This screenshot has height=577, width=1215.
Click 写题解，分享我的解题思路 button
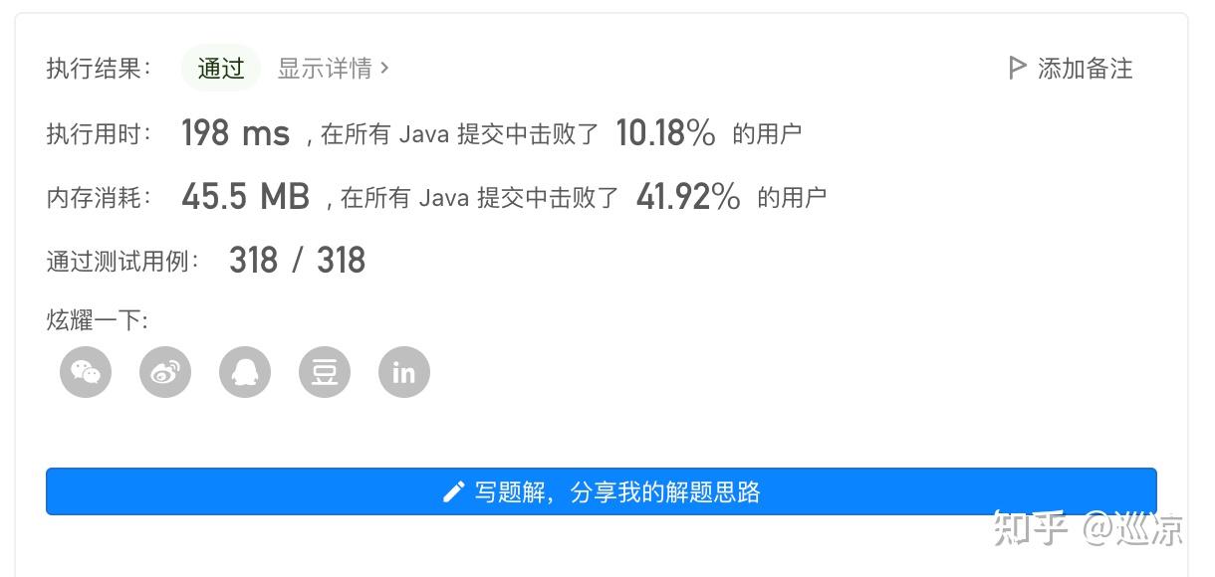tap(602, 491)
